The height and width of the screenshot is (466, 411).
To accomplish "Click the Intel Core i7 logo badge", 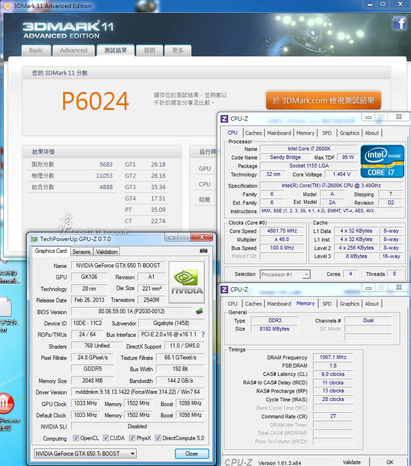I will [x=382, y=161].
